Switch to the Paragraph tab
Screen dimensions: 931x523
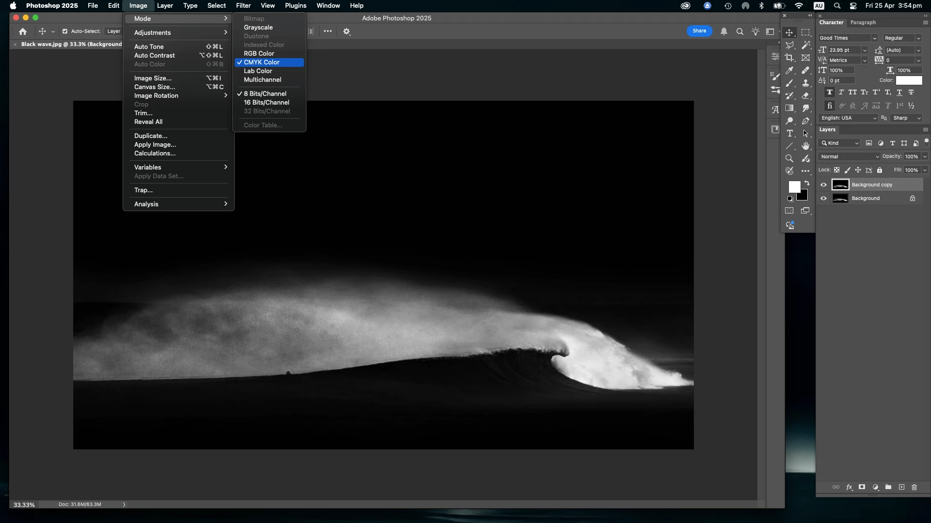pos(863,23)
